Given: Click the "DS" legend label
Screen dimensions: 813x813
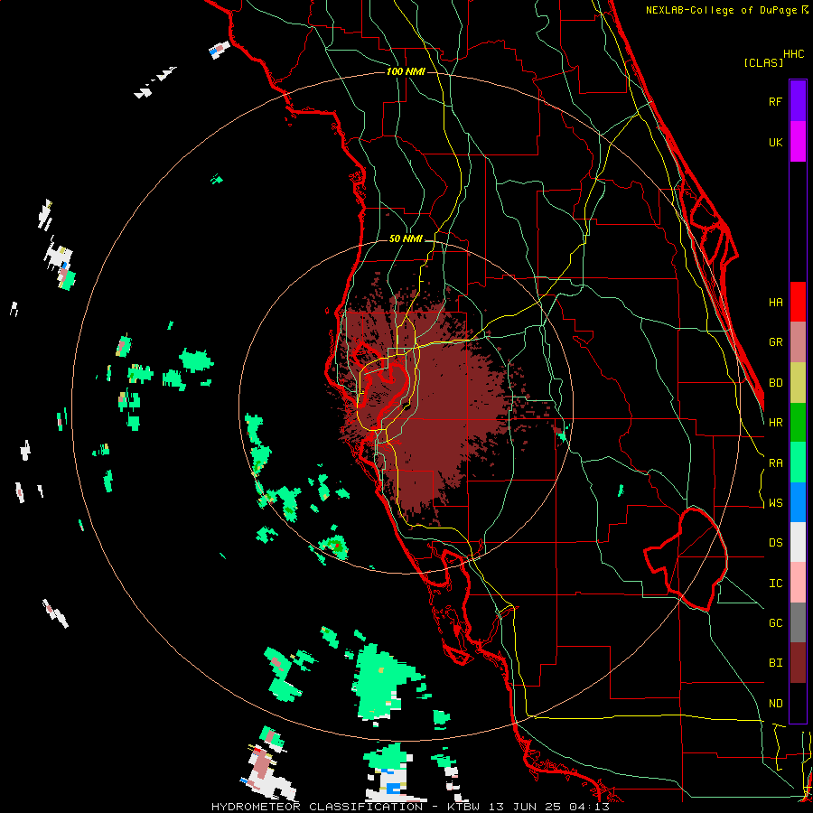Looking at the screenshot, I should [775, 543].
